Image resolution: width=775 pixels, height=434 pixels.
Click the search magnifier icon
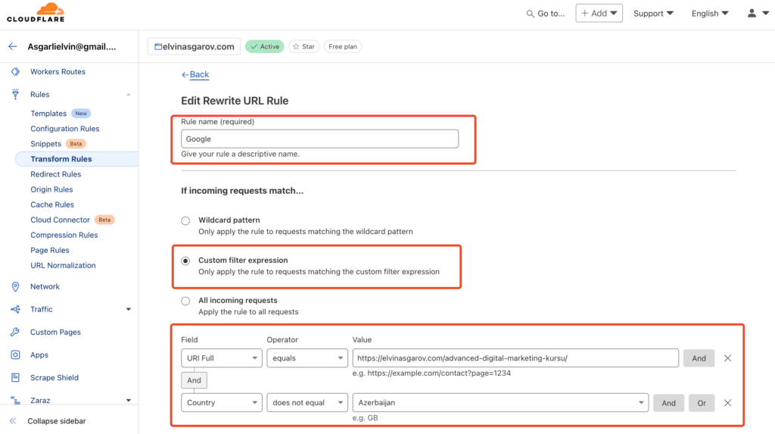(530, 14)
